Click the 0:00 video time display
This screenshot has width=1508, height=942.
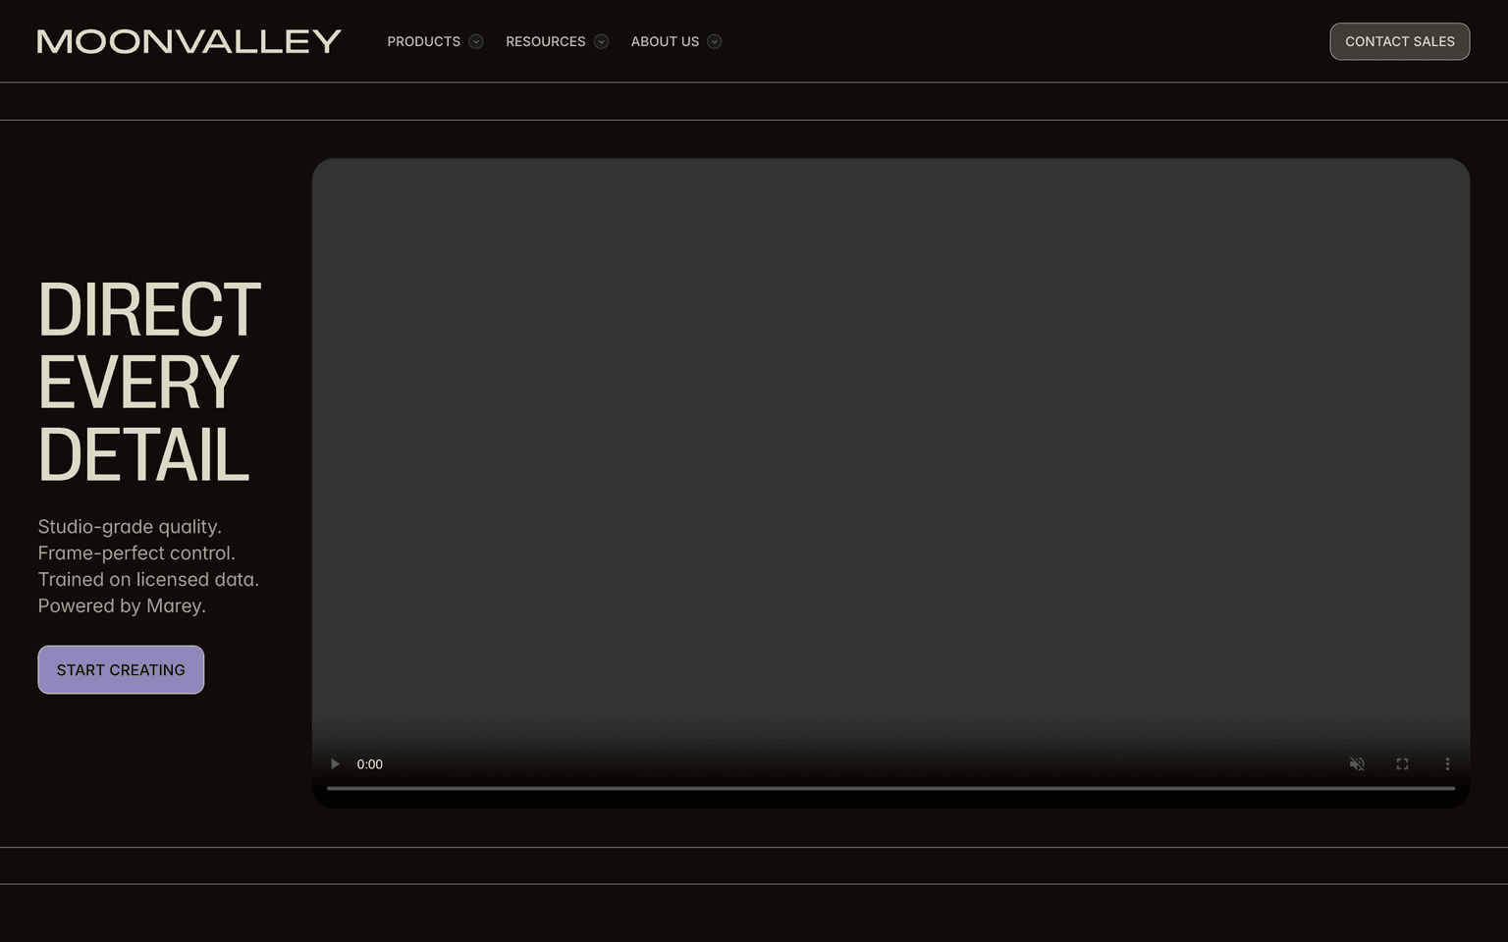pyautogui.click(x=370, y=764)
